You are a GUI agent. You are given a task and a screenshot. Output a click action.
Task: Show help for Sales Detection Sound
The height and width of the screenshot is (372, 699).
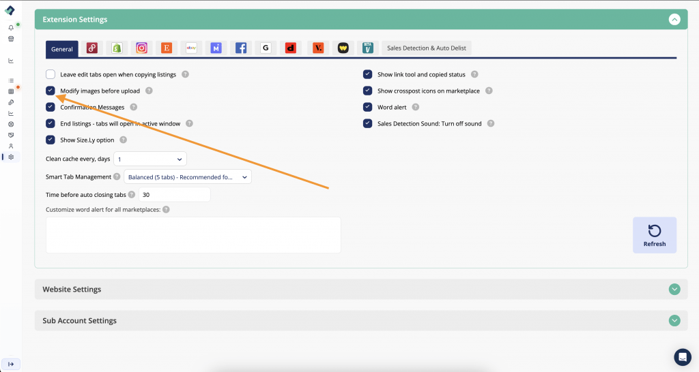tap(490, 124)
